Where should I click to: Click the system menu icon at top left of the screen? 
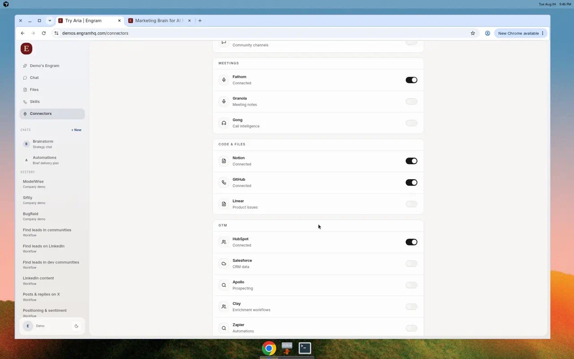click(6, 4)
